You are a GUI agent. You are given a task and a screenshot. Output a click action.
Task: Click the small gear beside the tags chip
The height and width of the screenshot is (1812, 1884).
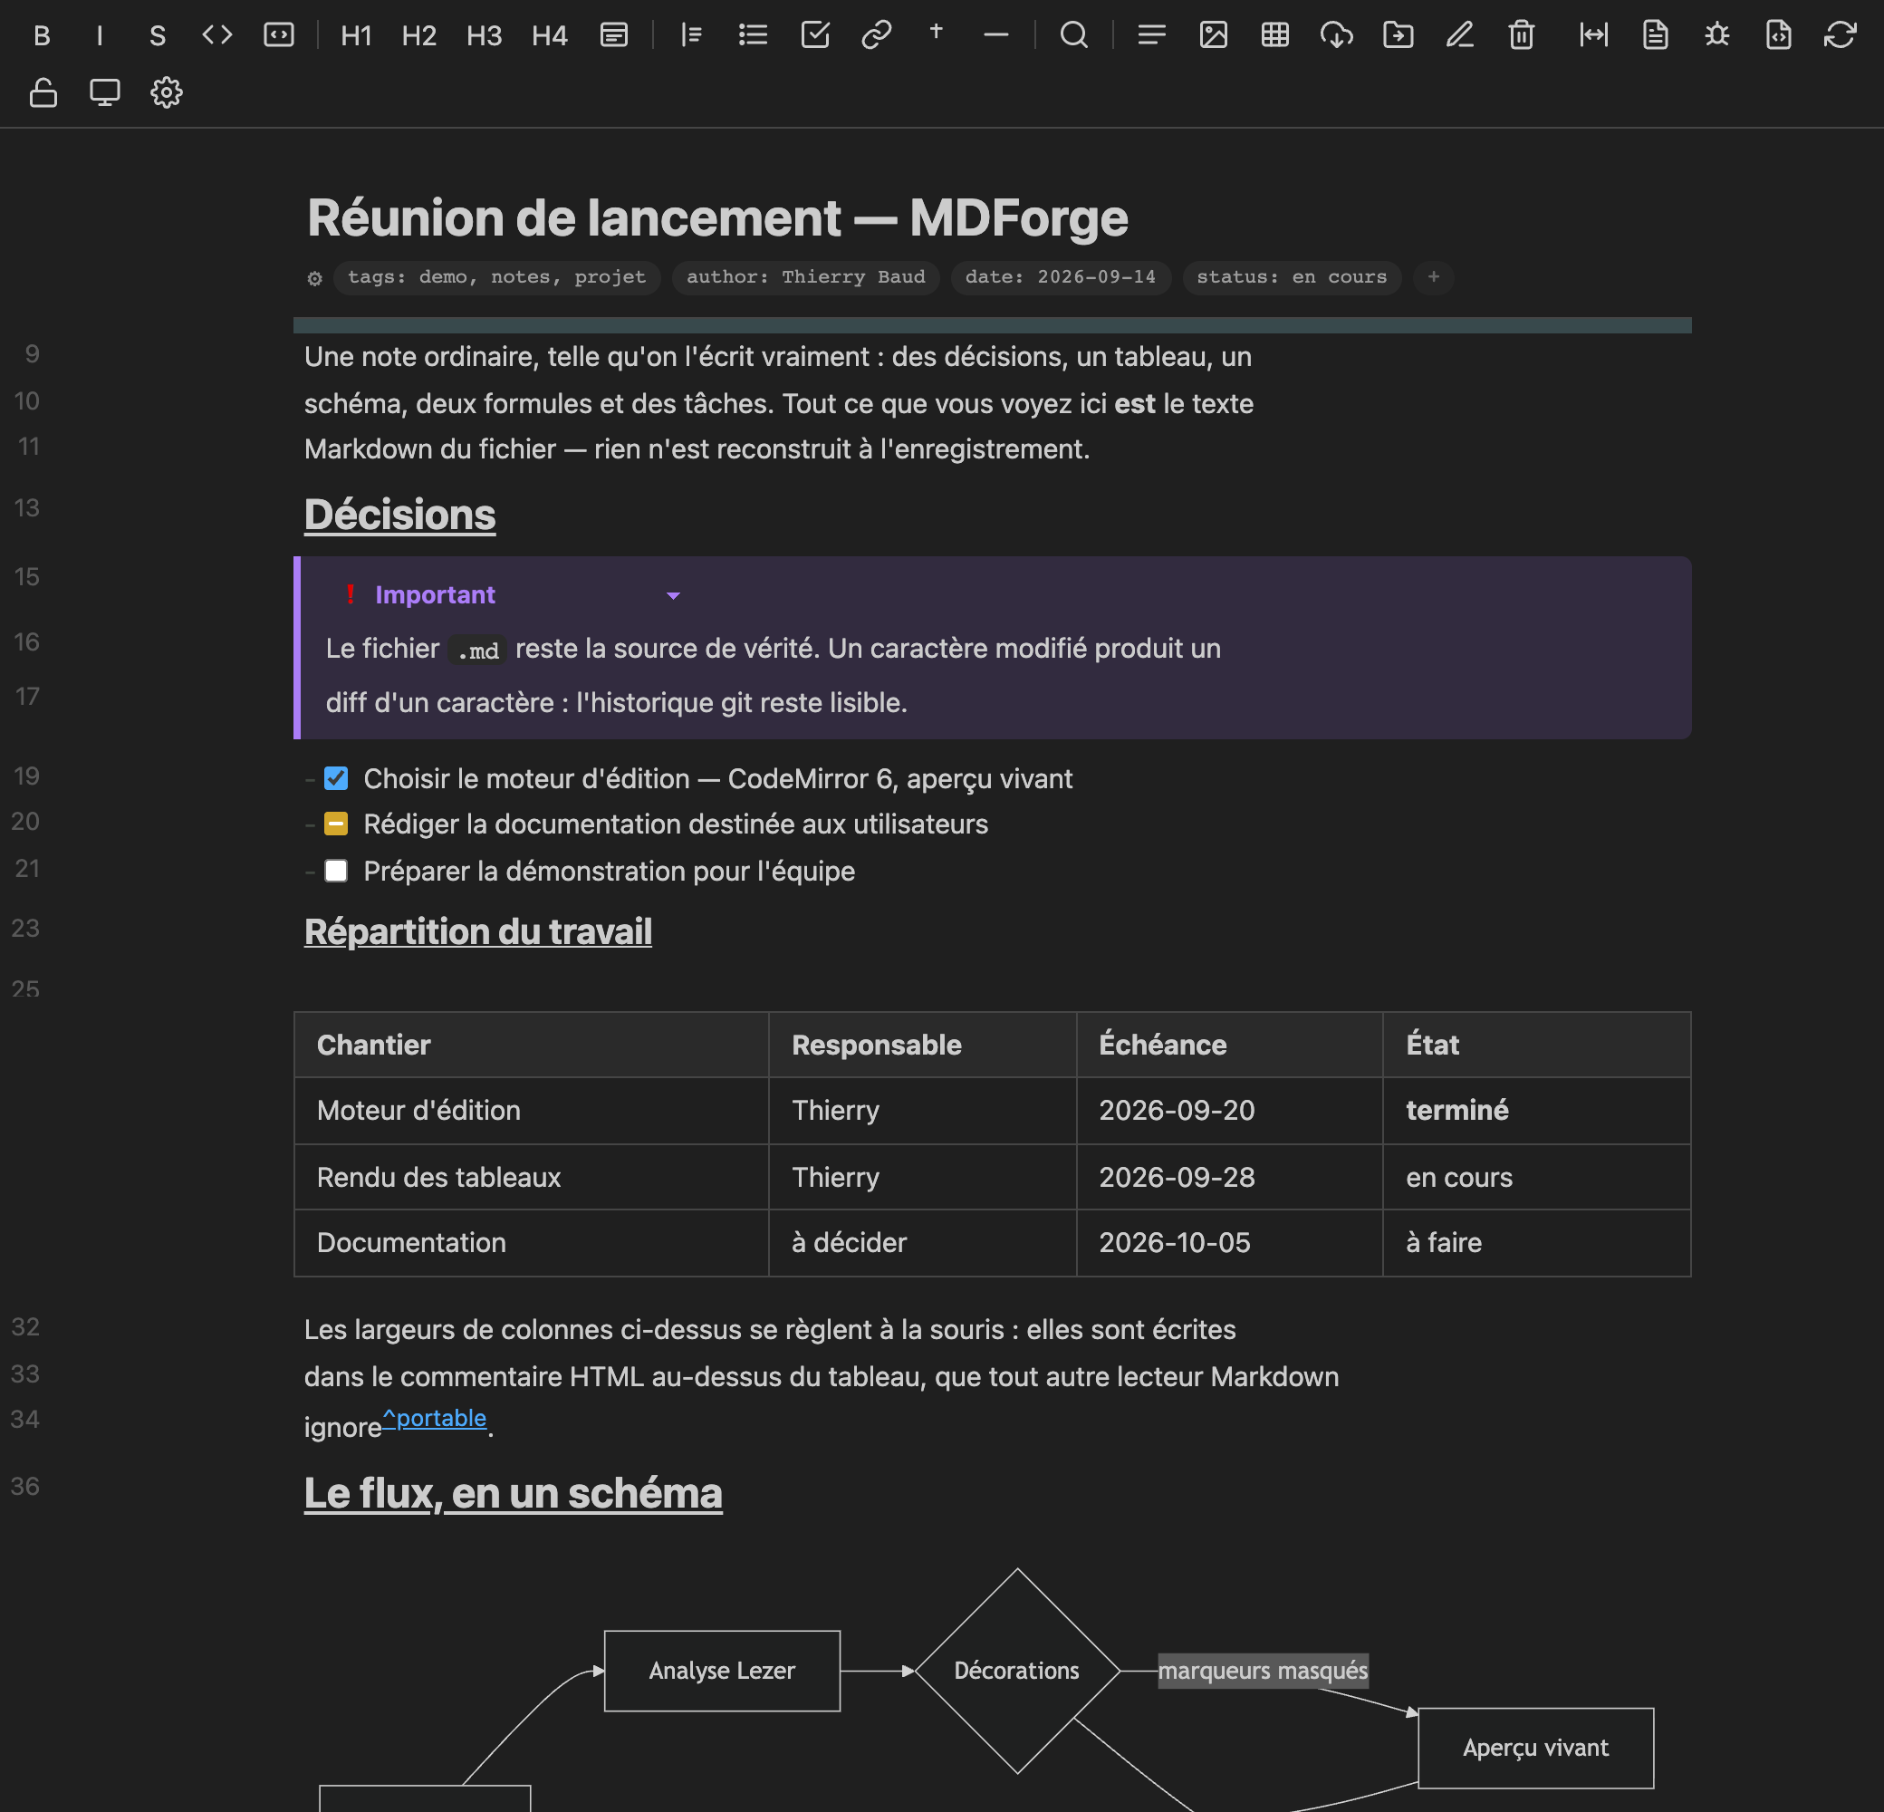tap(314, 279)
